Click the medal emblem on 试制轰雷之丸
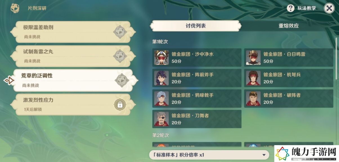The image size is (339, 162). (x=120, y=56)
